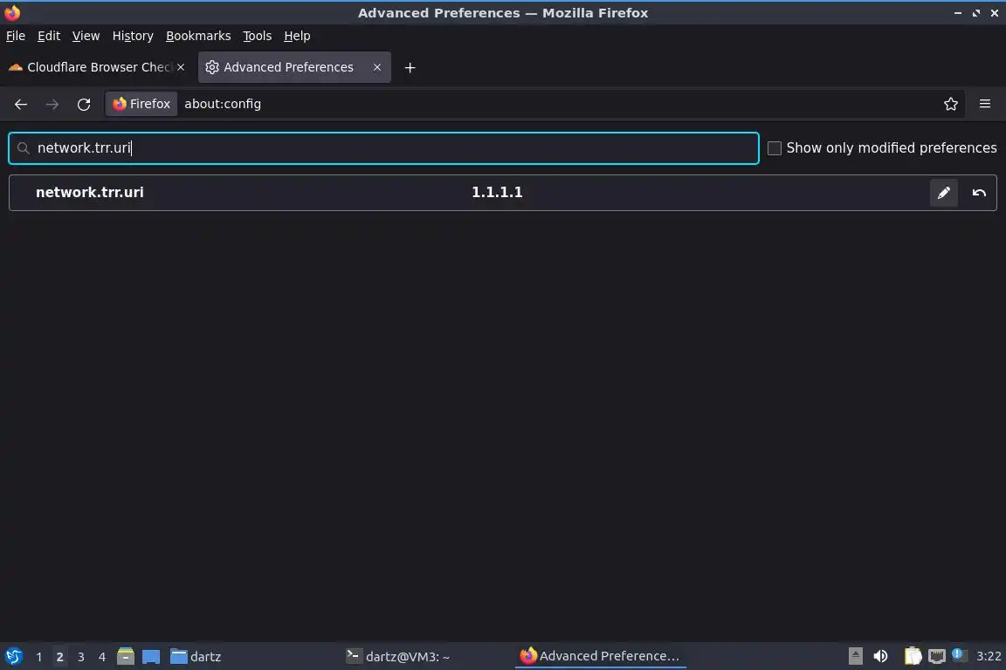Click Advanced Preferences Firefox taskbar entry
The image size is (1006, 670).
coord(600,656)
